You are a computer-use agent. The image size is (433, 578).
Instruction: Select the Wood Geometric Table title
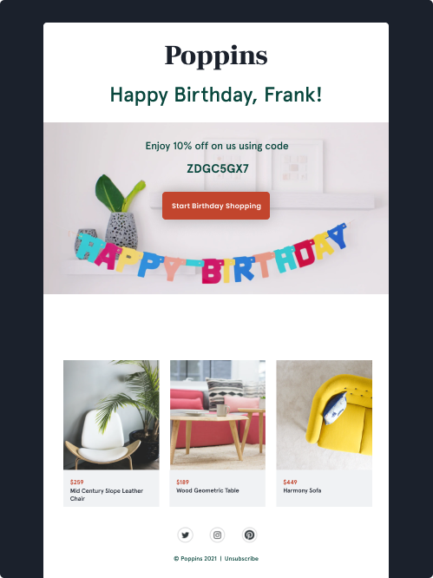point(207,490)
